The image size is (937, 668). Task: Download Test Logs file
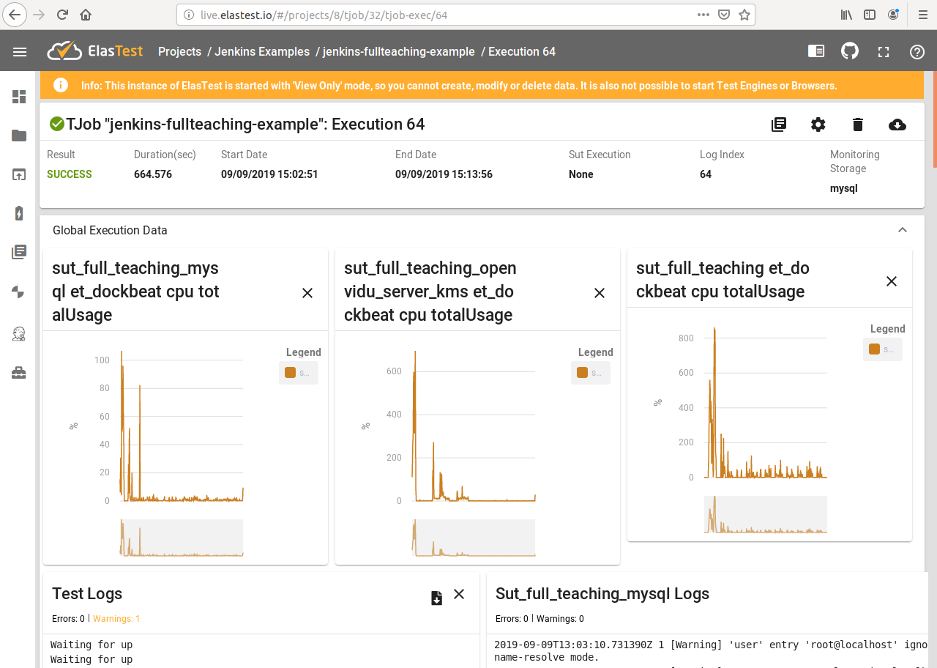pyautogui.click(x=436, y=598)
